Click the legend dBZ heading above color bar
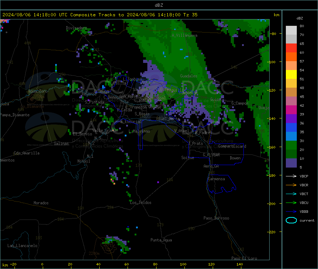The width and height of the screenshot is (318, 269). pyautogui.click(x=300, y=18)
